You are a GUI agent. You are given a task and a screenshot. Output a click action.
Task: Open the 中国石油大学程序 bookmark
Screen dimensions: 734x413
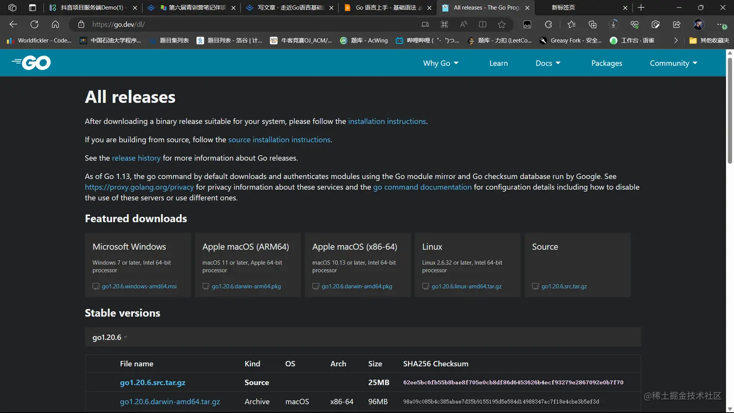pyautogui.click(x=111, y=41)
